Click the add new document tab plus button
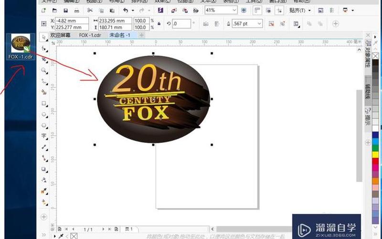 [x=141, y=35]
